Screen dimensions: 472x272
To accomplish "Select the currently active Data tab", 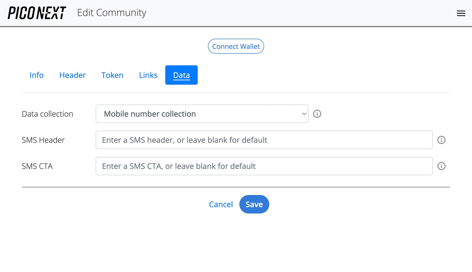I will [181, 75].
